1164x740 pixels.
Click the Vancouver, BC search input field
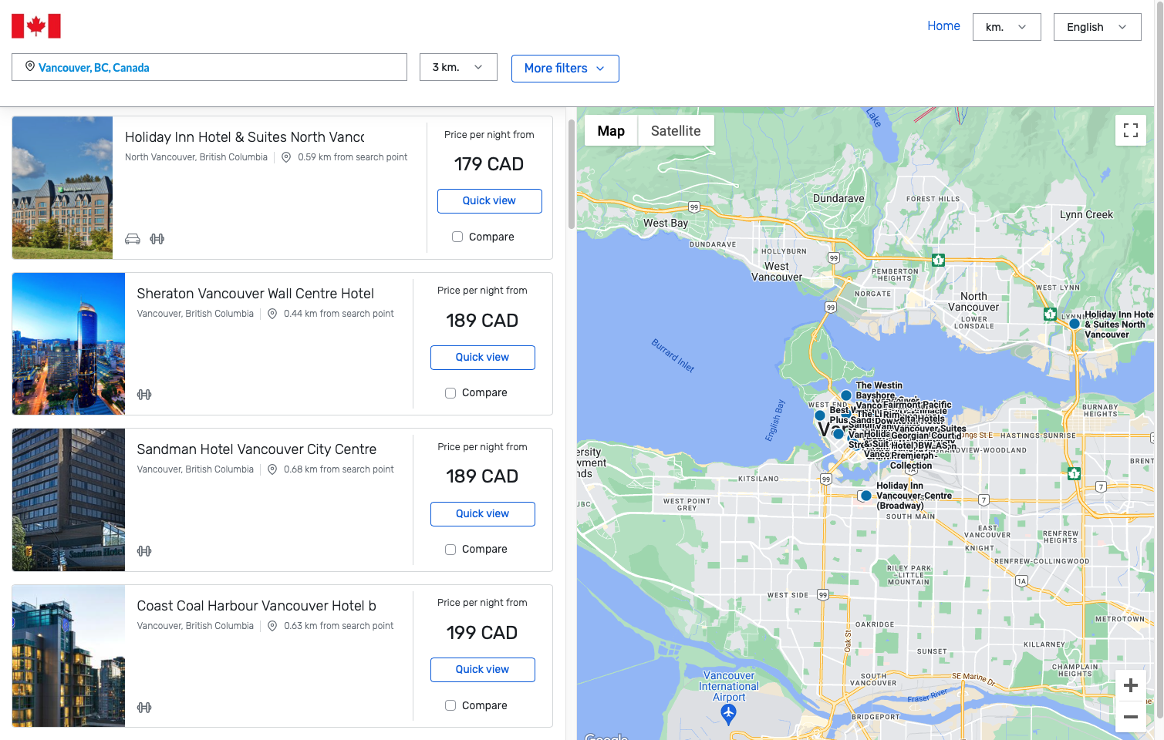pos(209,67)
